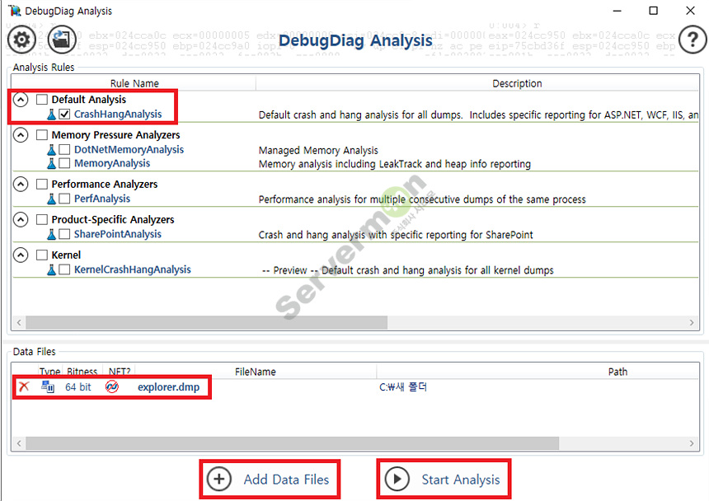Click flask icon beside PerfAnalysis
709x501 pixels.
click(52, 199)
